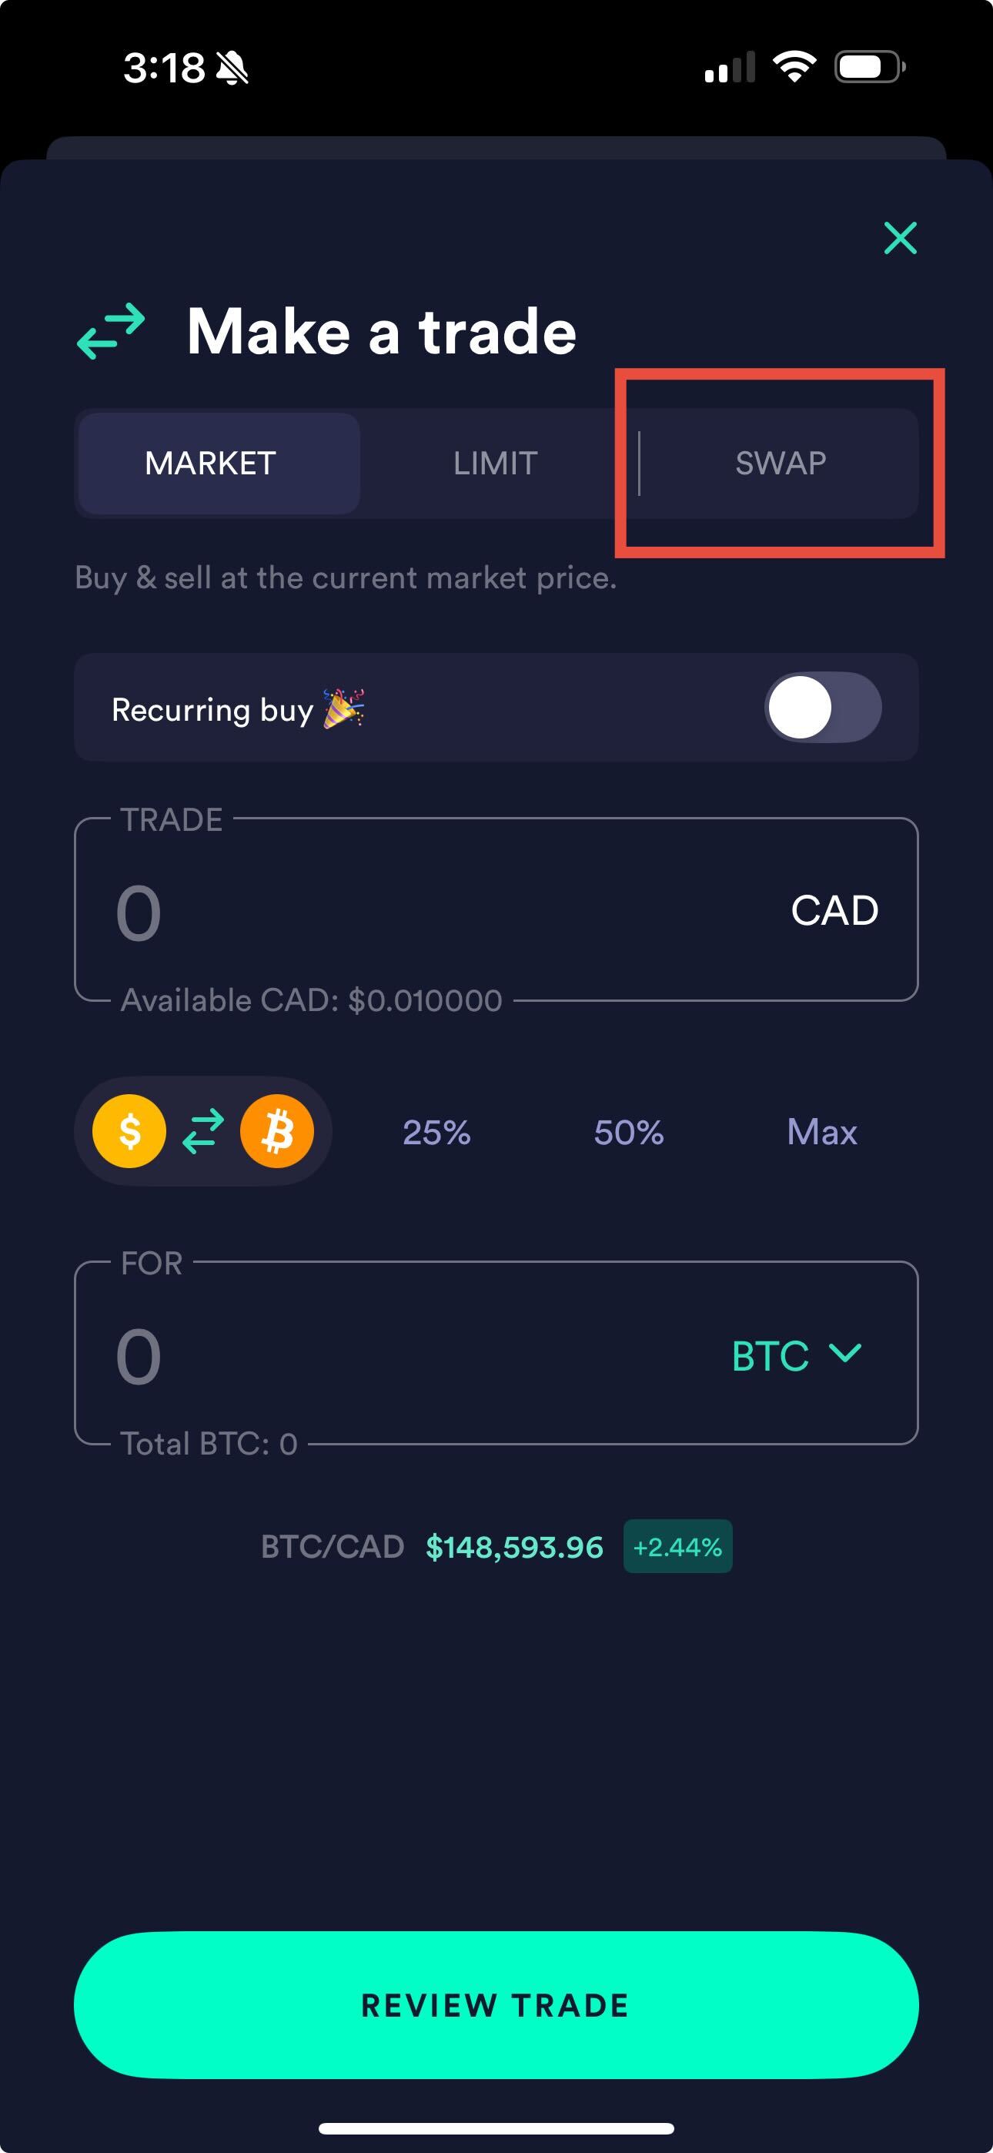Select Max available balance
Screen dimensions: 993x2153
pos(821,1133)
